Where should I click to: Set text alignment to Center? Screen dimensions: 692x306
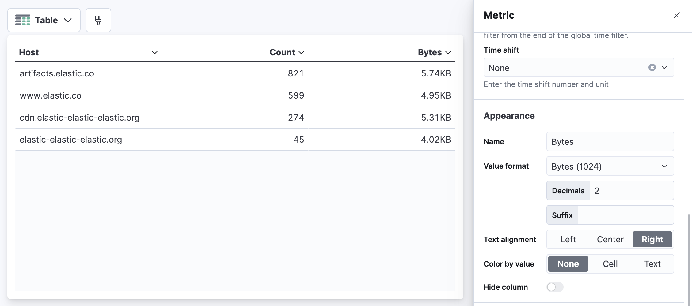tap(610, 239)
